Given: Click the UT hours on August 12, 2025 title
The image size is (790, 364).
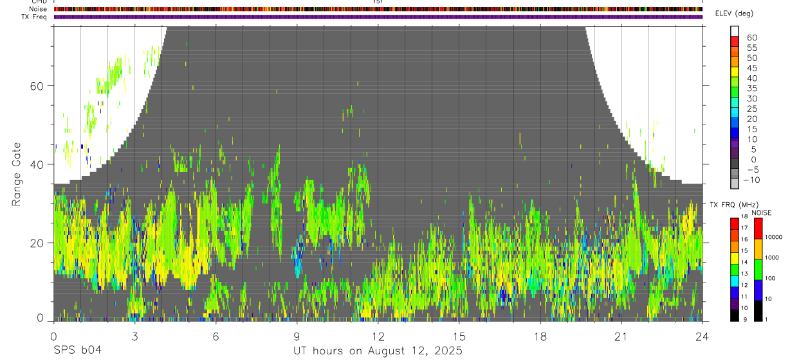Looking at the screenshot, I should [378, 351].
